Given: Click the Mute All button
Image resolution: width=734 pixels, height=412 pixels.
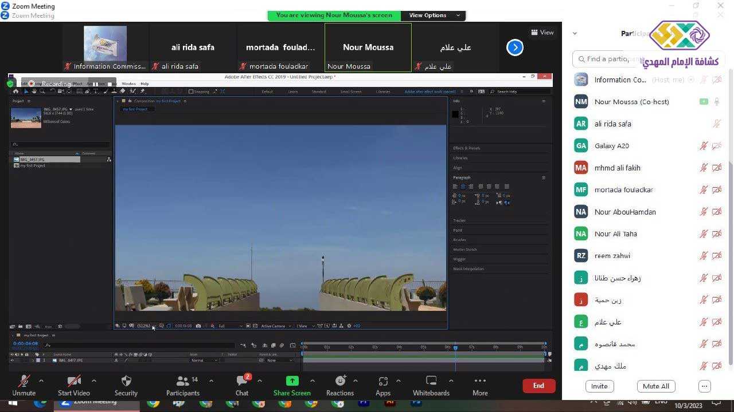Looking at the screenshot, I should [x=656, y=386].
